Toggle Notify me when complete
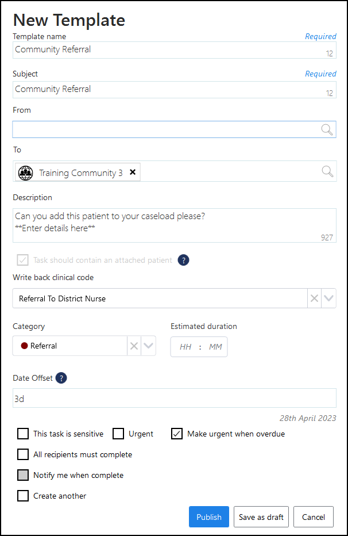 23,475
